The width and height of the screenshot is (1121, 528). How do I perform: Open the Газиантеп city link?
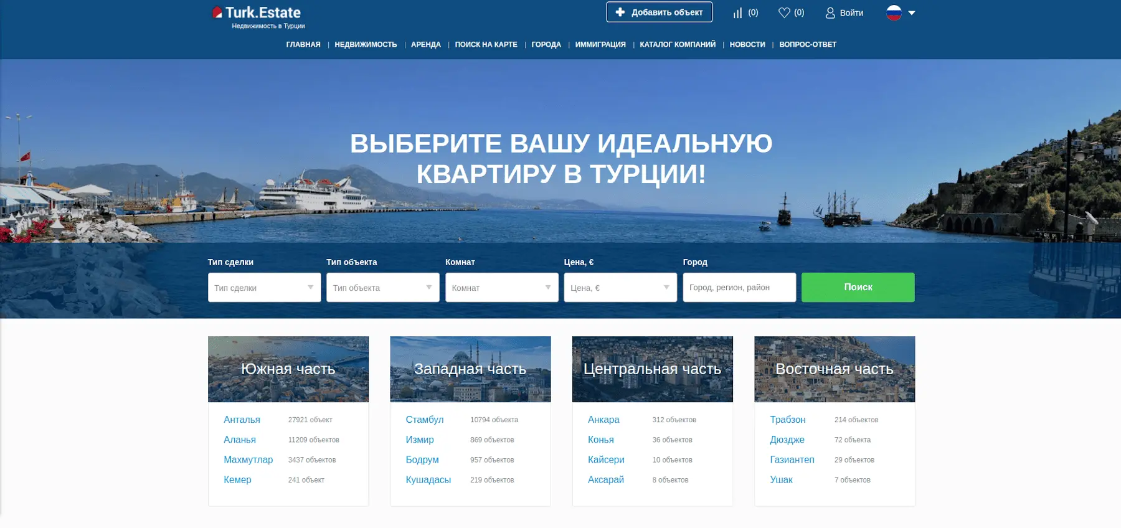click(792, 460)
